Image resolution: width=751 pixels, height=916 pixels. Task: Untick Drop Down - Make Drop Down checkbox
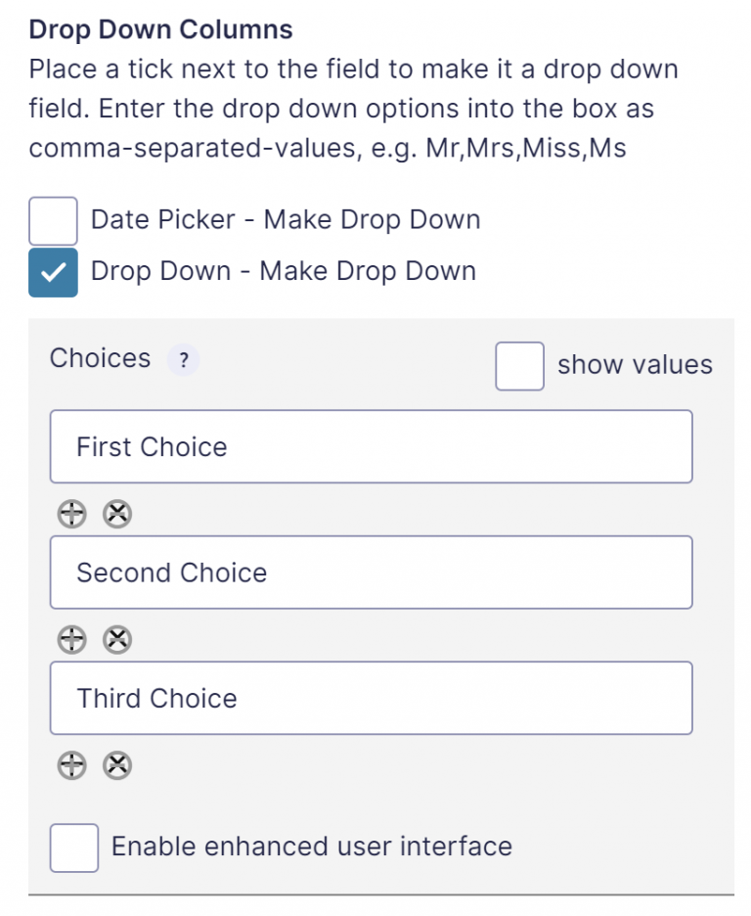[x=53, y=272]
